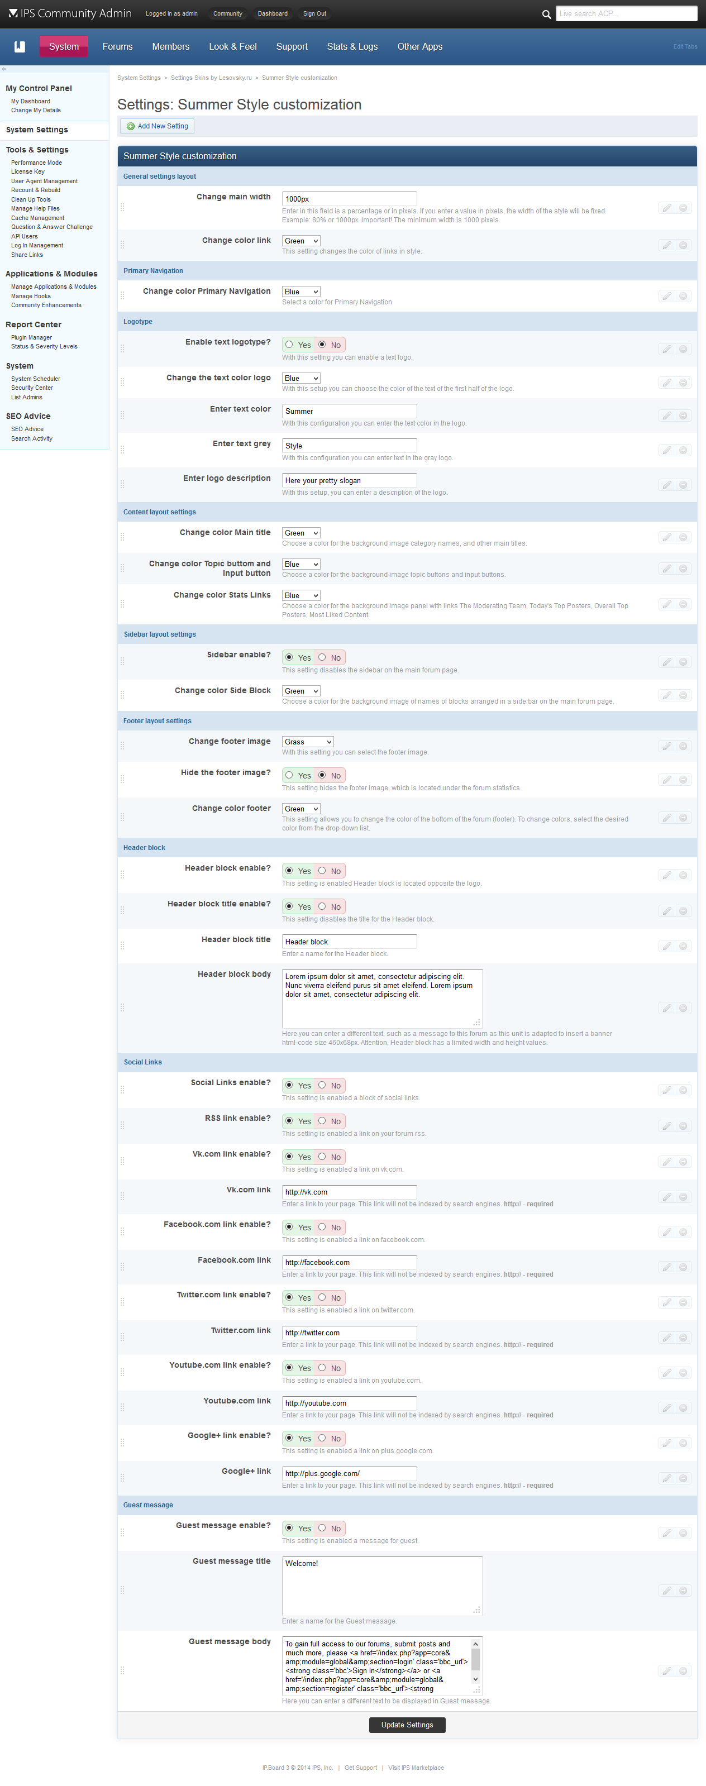Image resolution: width=706 pixels, height=1786 pixels.
Task: Click the Update Settings button
Action: tap(407, 1725)
